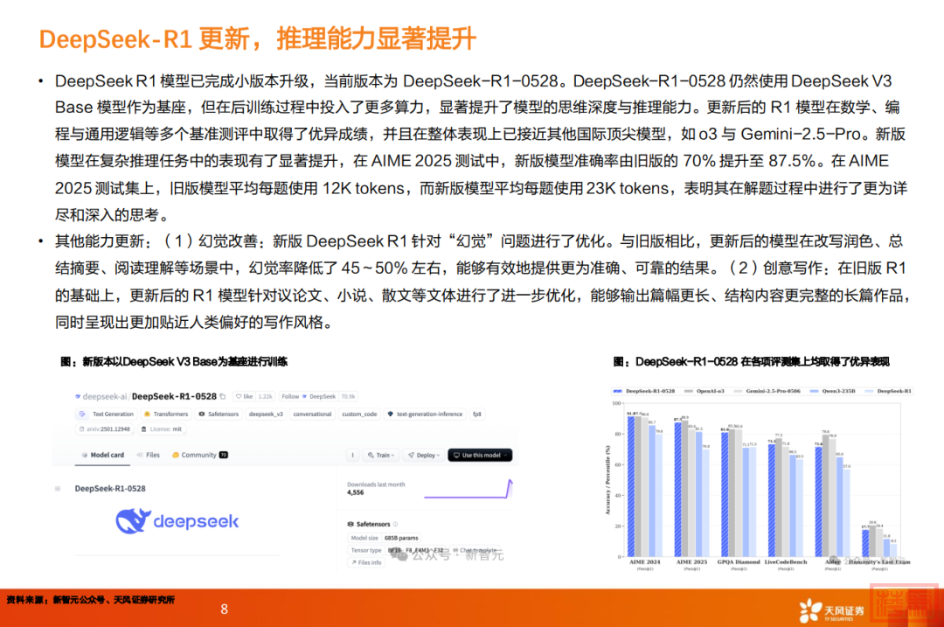Click the Safetensors tag in tag row
The height and width of the screenshot is (627, 944).
coord(219,414)
